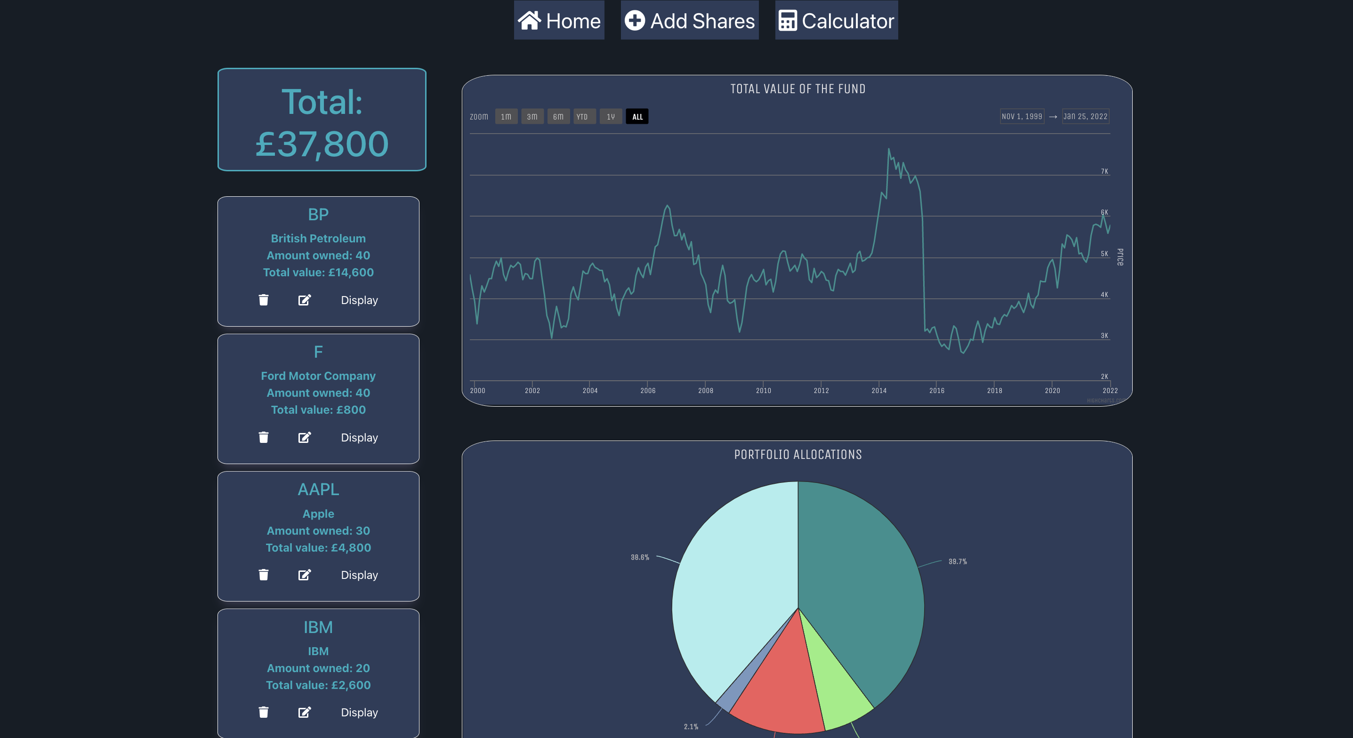Click the BP ticker heading
Screen dimensions: 1353x738
pyautogui.click(x=318, y=214)
